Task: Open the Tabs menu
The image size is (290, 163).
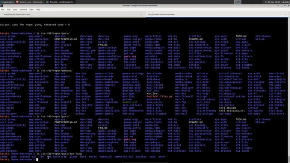Action: (31, 10)
